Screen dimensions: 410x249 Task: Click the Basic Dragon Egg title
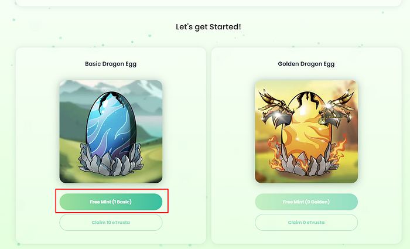pyautogui.click(x=111, y=64)
